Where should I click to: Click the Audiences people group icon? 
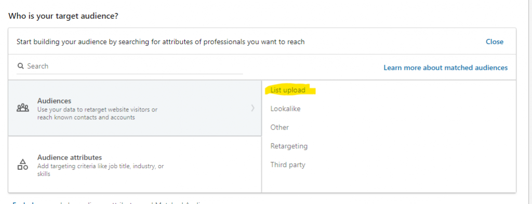coord(22,108)
